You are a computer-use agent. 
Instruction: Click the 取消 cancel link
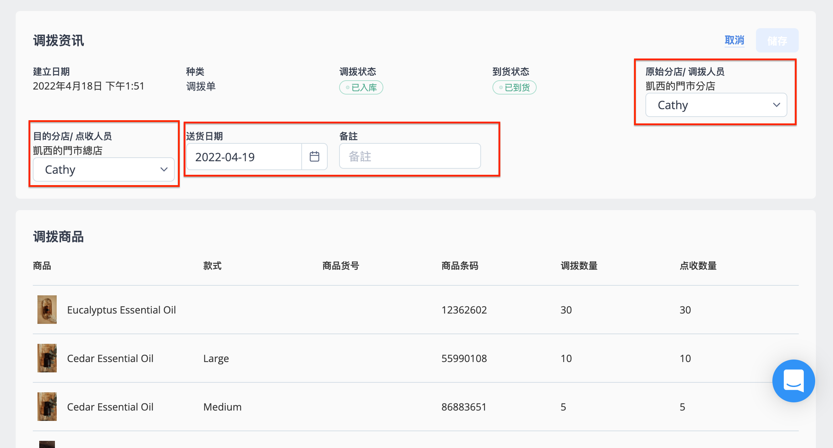point(734,40)
